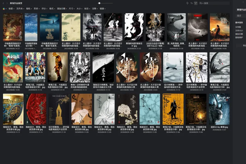The width and height of the screenshot is (246, 164).
Task: Open the sort order icon
Action: coord(192,3)
